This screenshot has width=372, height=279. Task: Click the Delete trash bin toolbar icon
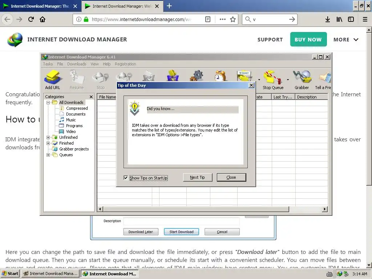click(x=149, y=76)
